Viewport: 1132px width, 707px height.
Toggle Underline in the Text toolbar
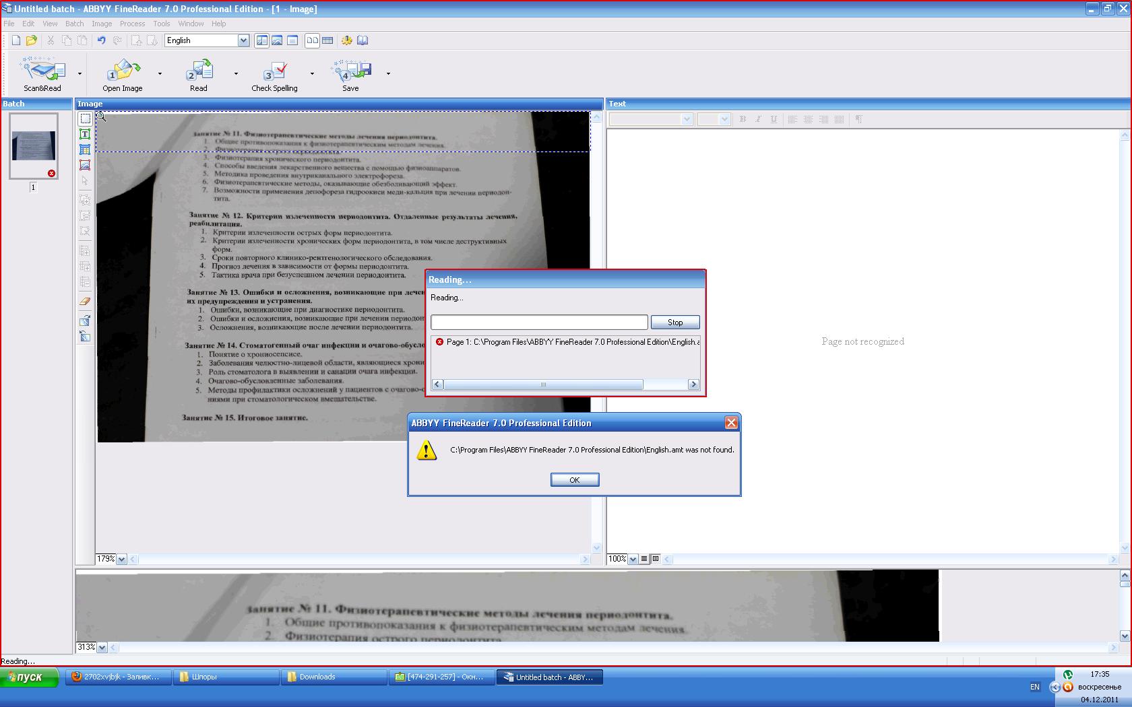[x=774, y=119]
